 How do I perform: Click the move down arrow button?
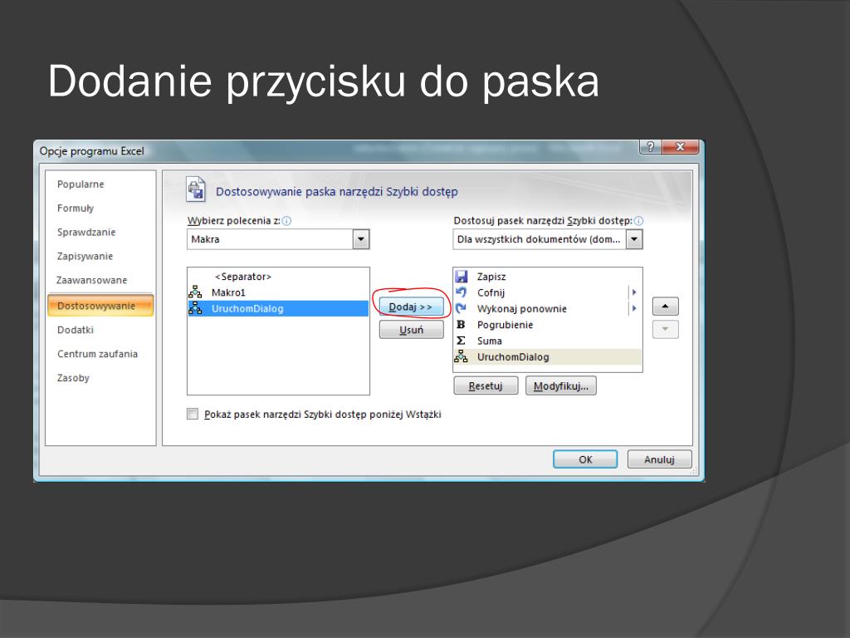click(665, 329)
